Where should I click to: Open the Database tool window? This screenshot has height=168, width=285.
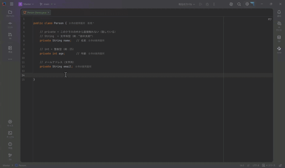pyautogui.click(x=279, y=39)
